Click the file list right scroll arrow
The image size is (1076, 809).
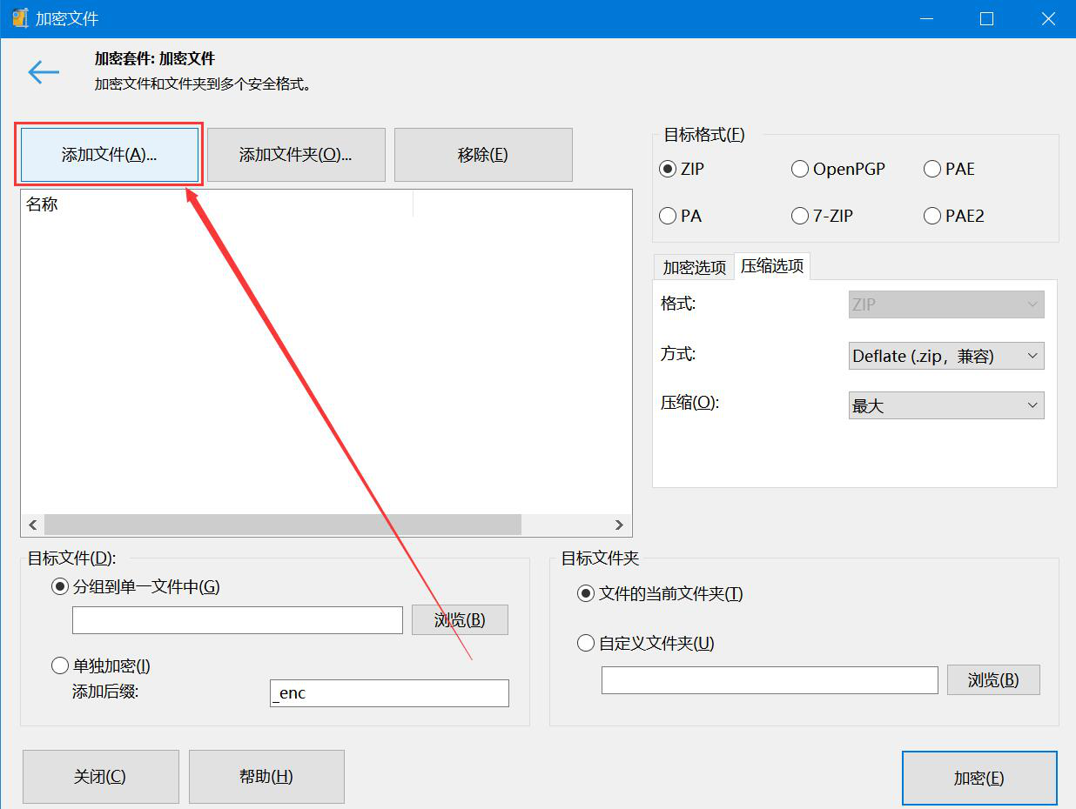coord(619,525)
